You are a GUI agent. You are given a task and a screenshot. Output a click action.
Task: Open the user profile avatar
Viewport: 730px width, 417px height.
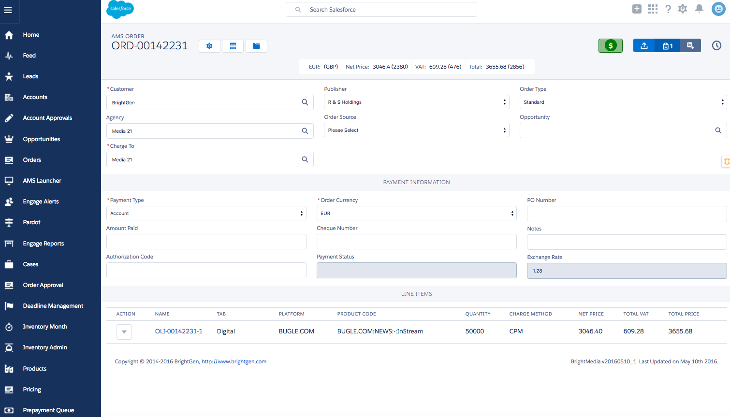[718, 9]
